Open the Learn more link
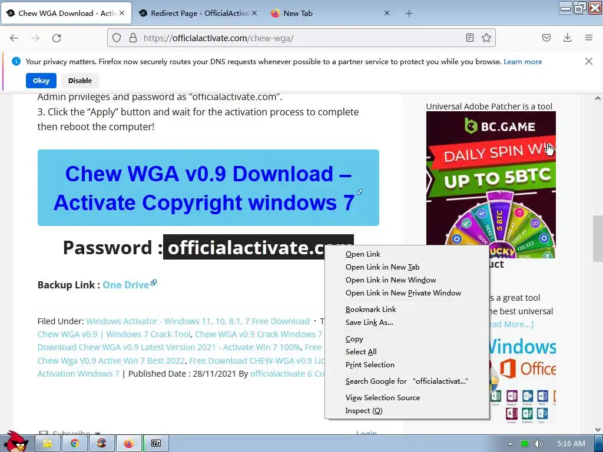 pos(523,61)
